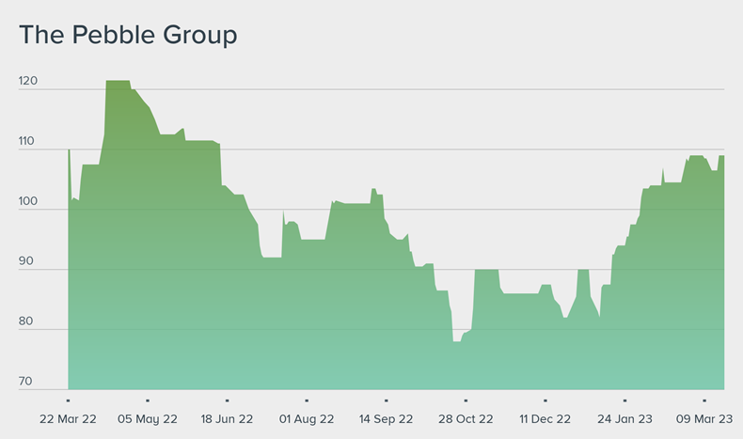743x439 pixels.
Task: Click the tick mark above 05 May 22
Action: 148,400
